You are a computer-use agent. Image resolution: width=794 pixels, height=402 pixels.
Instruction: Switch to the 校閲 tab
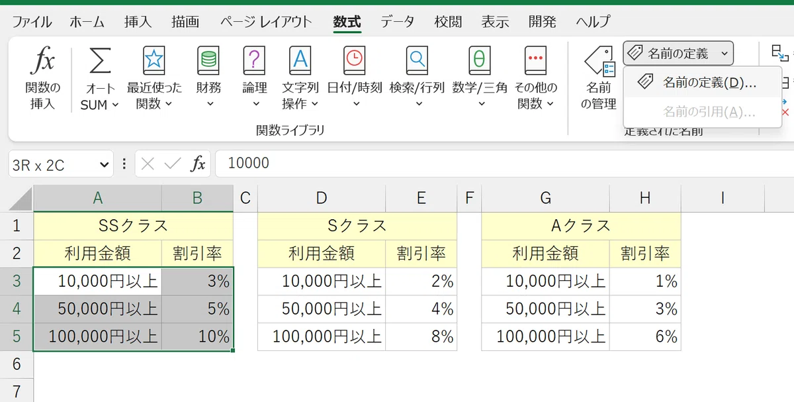click(x=448, y=21)
